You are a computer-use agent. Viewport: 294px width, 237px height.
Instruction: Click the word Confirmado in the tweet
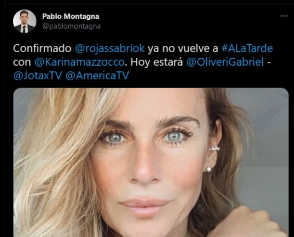coord(42,48)
